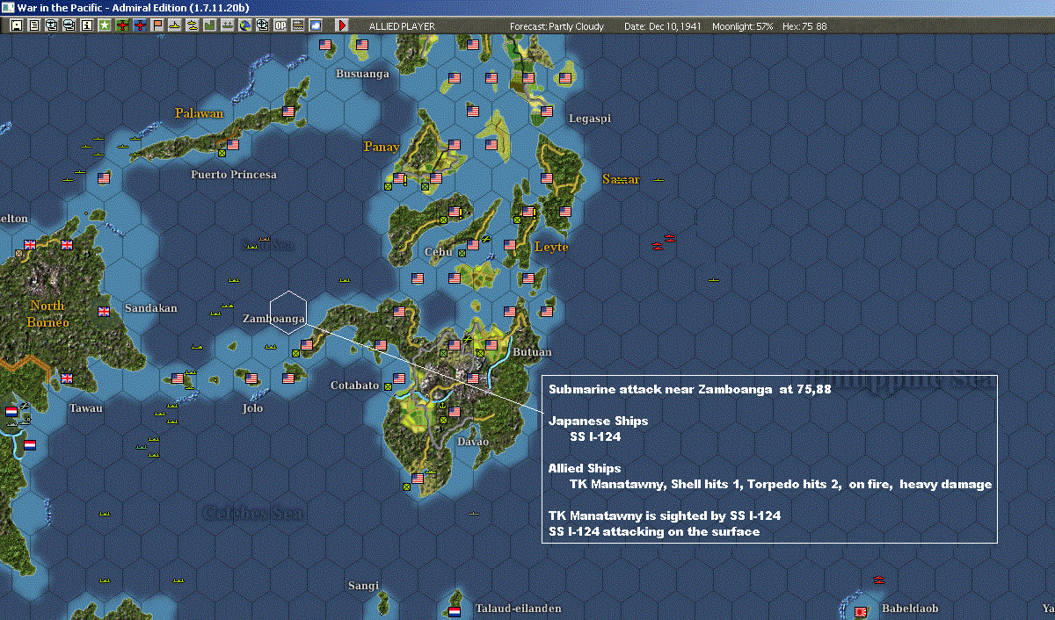1055x620 pixels.
Task: Click the save game floppy disk icon
Action: click(x=17, y=25)
